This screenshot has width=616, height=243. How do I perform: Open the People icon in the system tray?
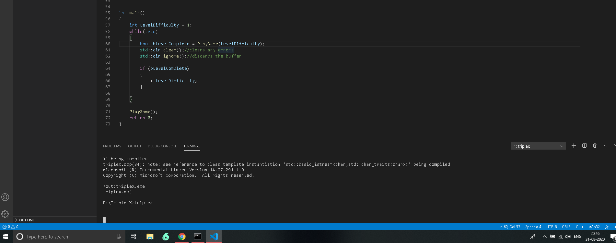(x=532, y=237)
